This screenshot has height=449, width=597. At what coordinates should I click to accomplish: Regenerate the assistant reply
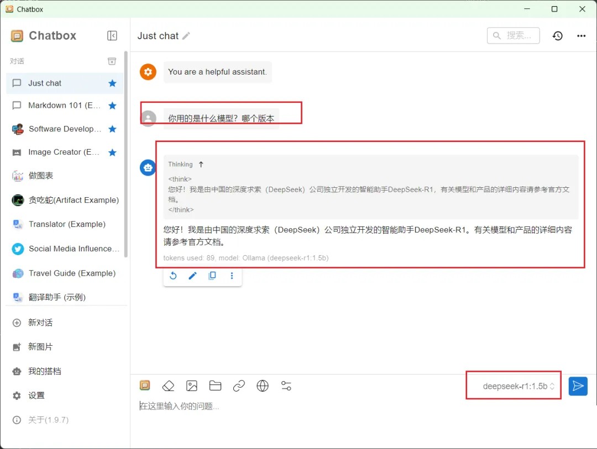click(173, 276)
